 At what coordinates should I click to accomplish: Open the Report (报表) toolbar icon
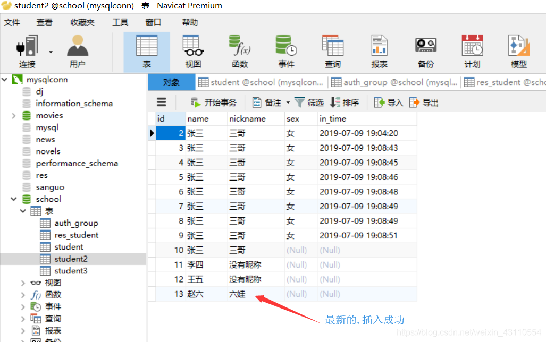click(379, 52)
